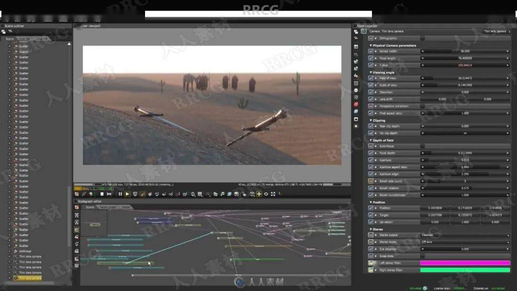Image resolution: width=517 pixels, height=291 pixels.
Task: Click the restart render icon
Action: (x=109, y=194)
